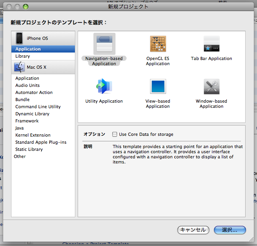This screenshot has height=246, width=257.
Task: Click the green zoom window button
Action: 26,7
